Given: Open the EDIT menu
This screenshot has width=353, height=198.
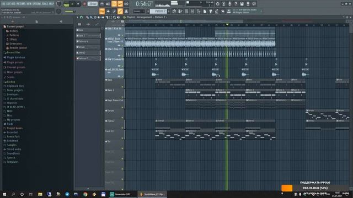Looking at the screenshot, I should (9, 4).
